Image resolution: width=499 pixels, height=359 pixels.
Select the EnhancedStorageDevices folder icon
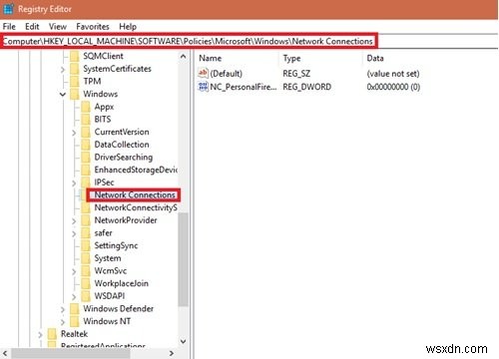[x=86, y=170]
